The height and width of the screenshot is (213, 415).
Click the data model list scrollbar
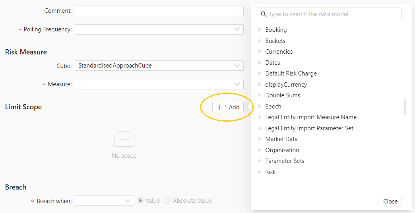405,106
